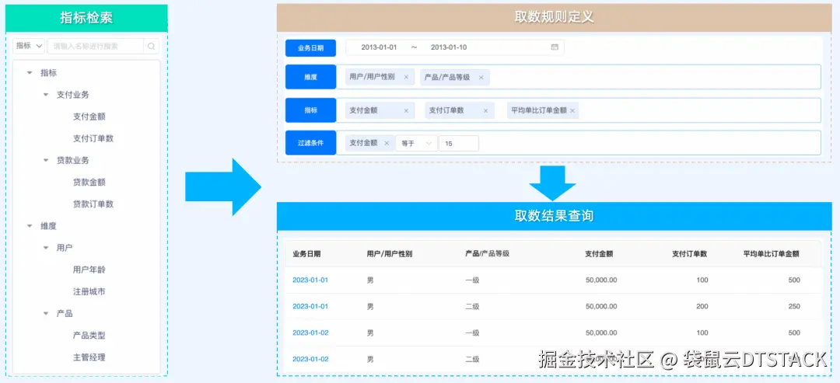This screenshot has height=383, width=840.
Task: Select 支付金额 in the indicator tree
Action: [x=89, y=117]
